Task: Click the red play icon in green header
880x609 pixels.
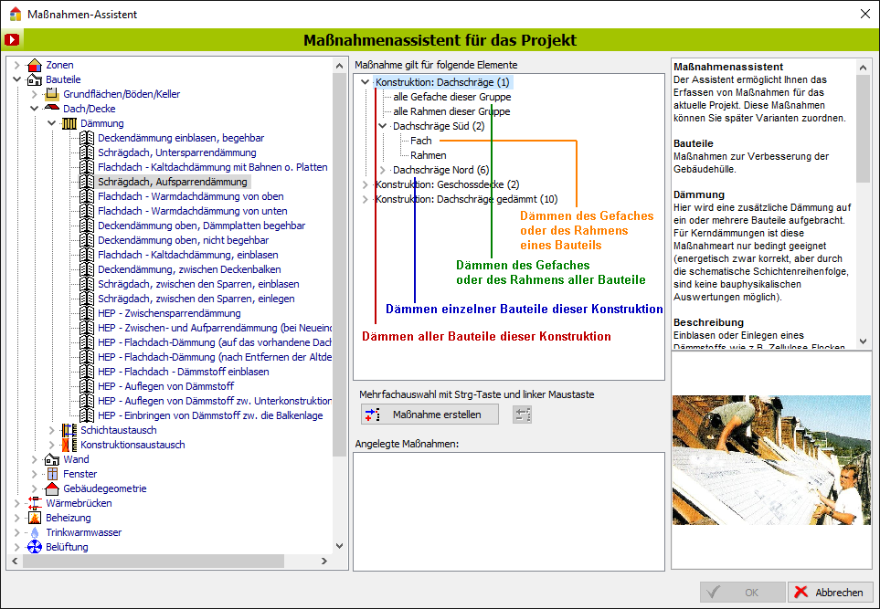Action: (12, 40)
